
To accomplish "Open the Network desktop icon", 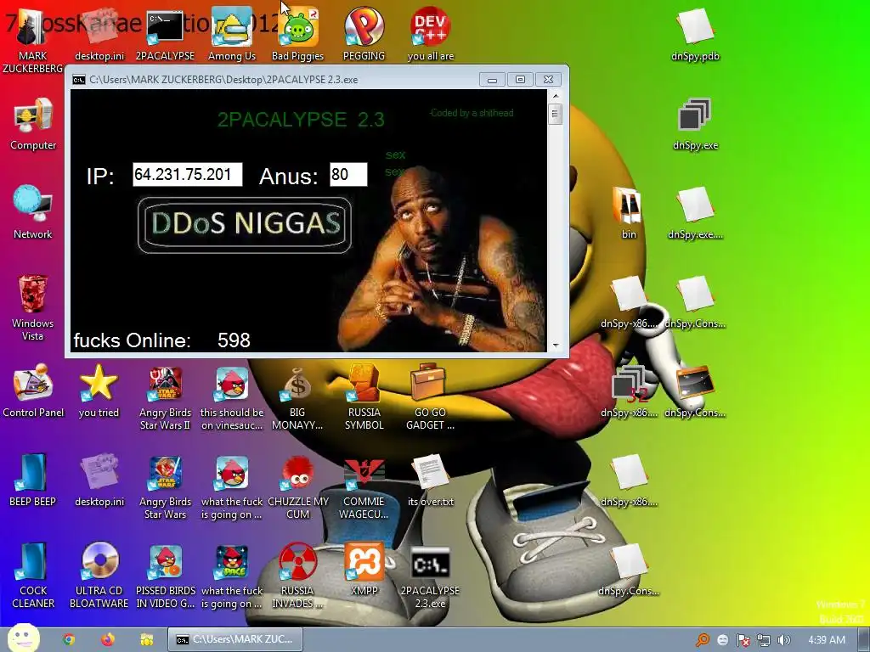I will click(x=33, y=205).
